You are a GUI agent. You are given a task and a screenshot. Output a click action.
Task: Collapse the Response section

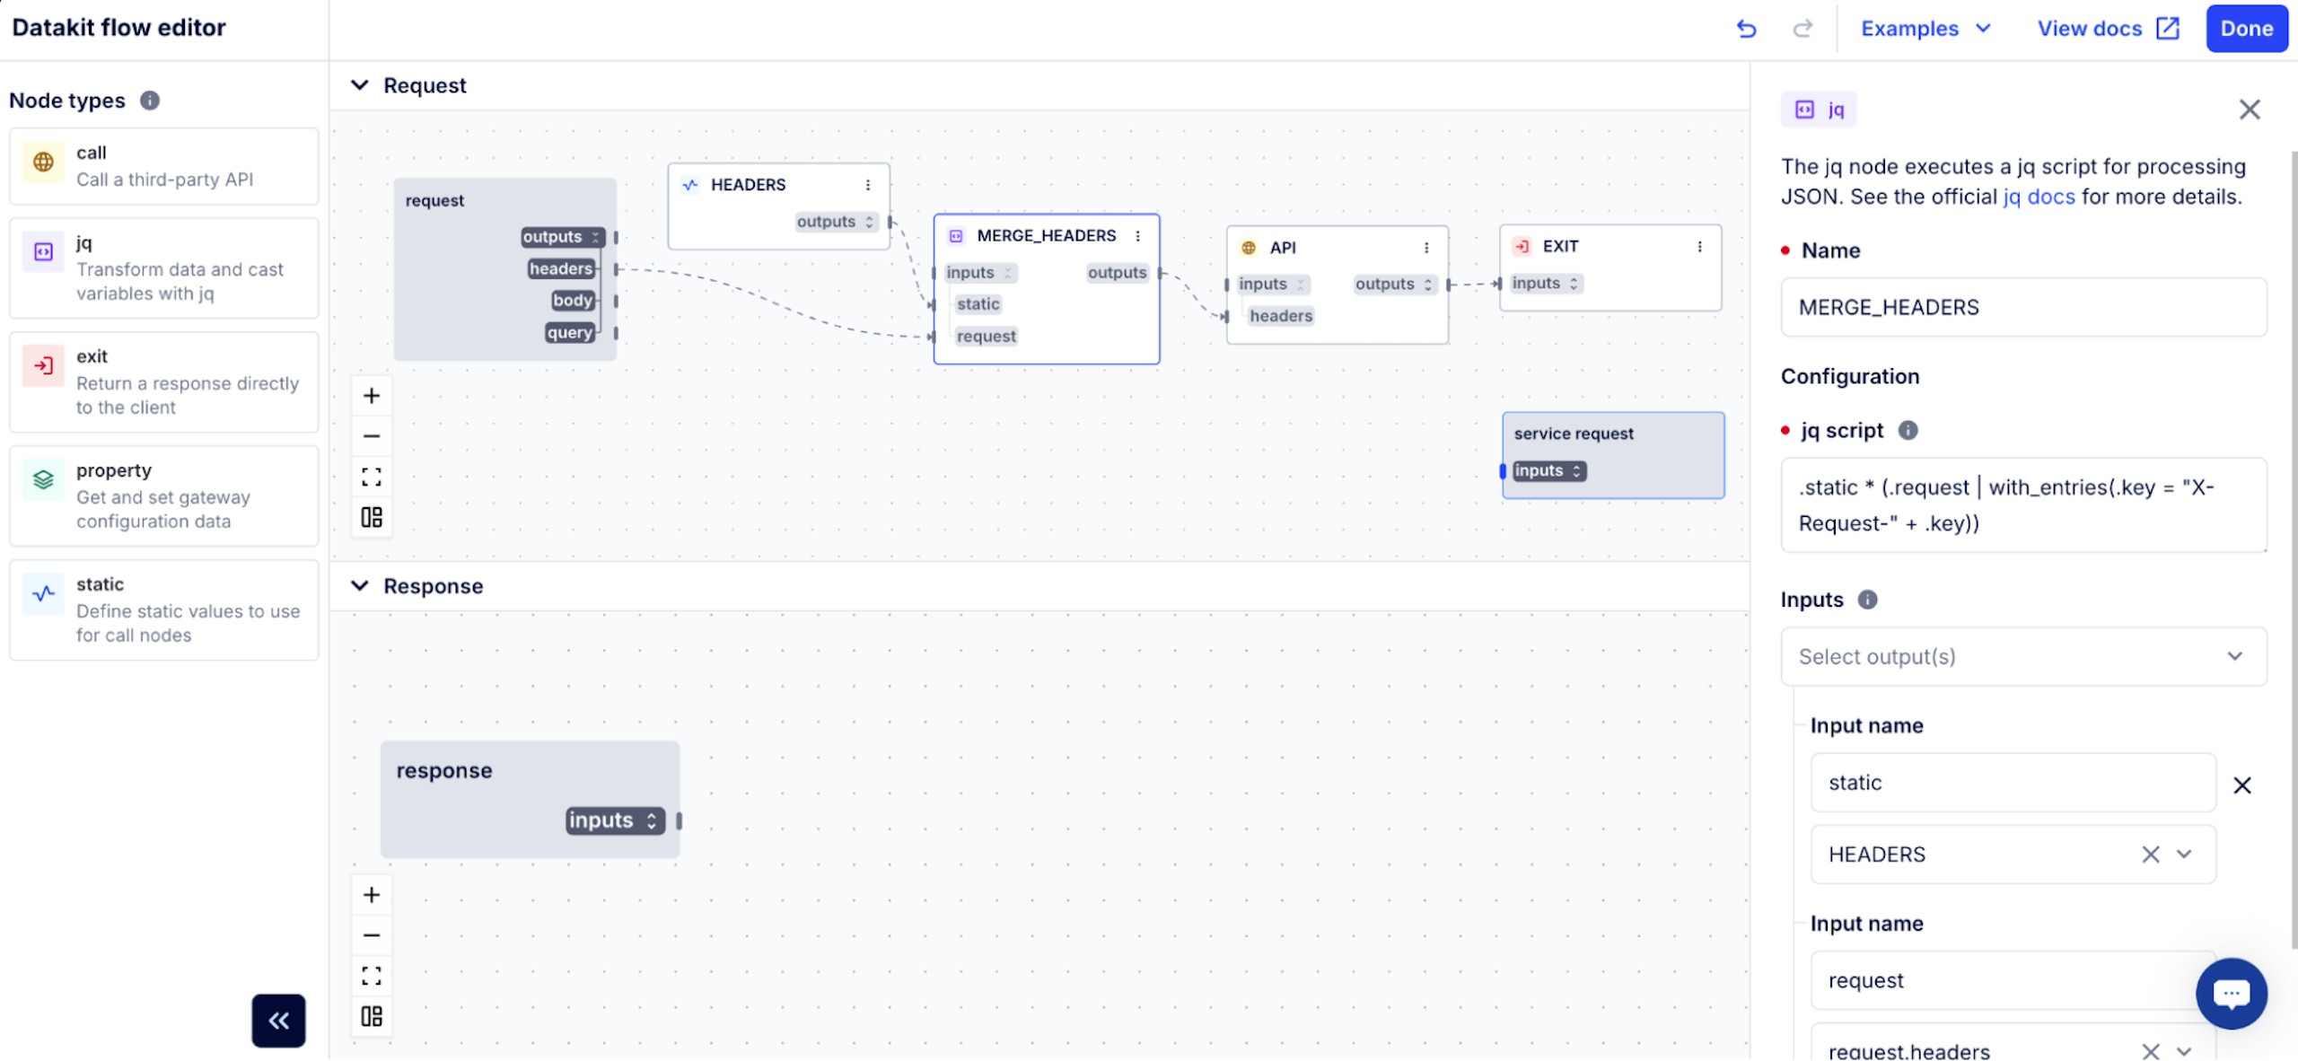pos(360,586)
